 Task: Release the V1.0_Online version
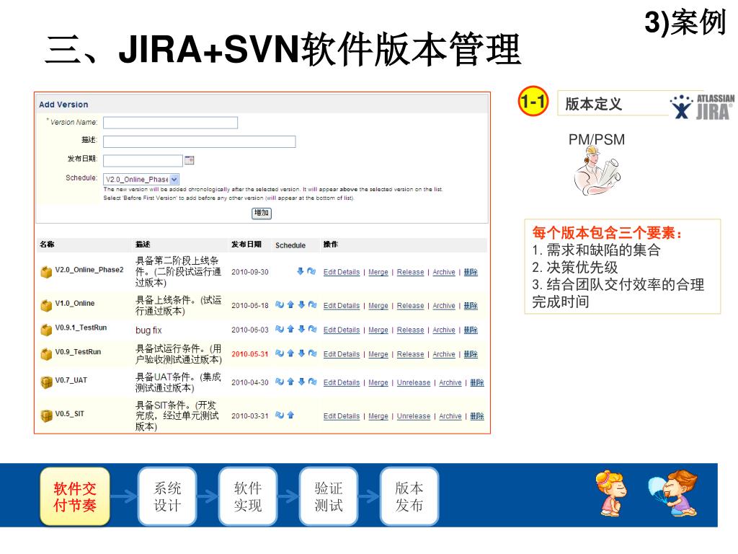coord(410,305)
